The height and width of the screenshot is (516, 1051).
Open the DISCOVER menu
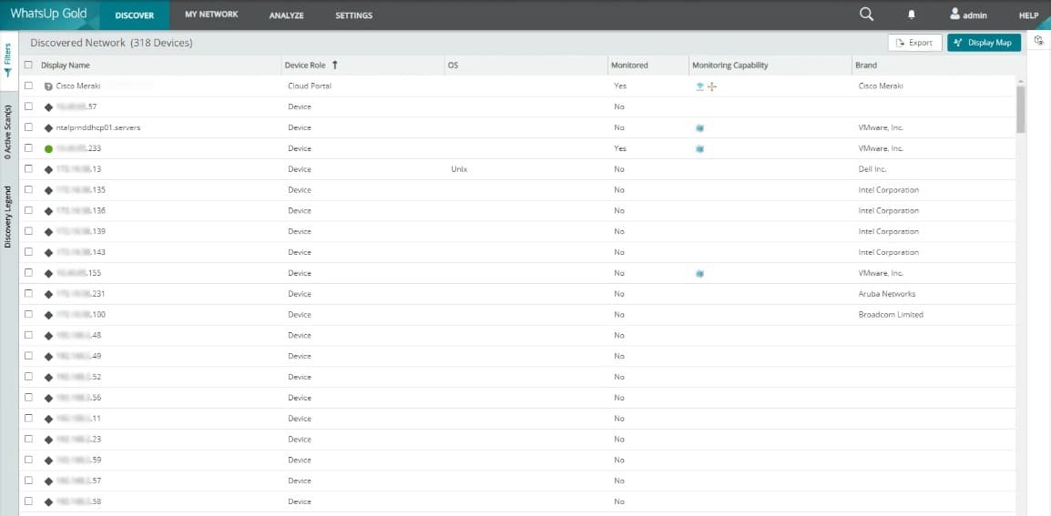(x=135, y=15)
